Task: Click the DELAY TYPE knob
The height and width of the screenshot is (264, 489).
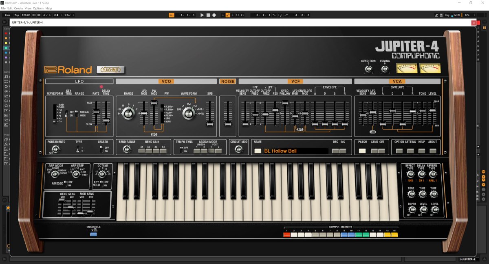Action: click(x=421, y=174)
